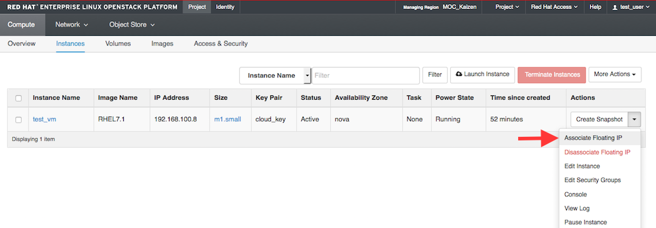Select Pause Instance in the menu

(600, 222)
